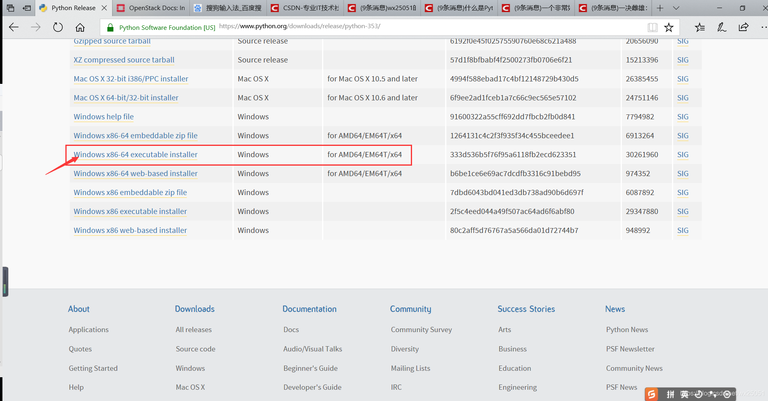
Task: Open SIG link for Windows help file
Action: 683,117
